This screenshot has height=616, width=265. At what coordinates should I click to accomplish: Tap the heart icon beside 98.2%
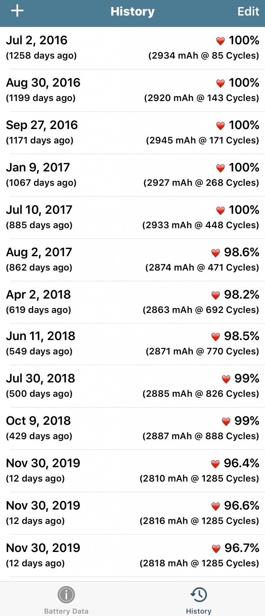[x=215, y=295]
